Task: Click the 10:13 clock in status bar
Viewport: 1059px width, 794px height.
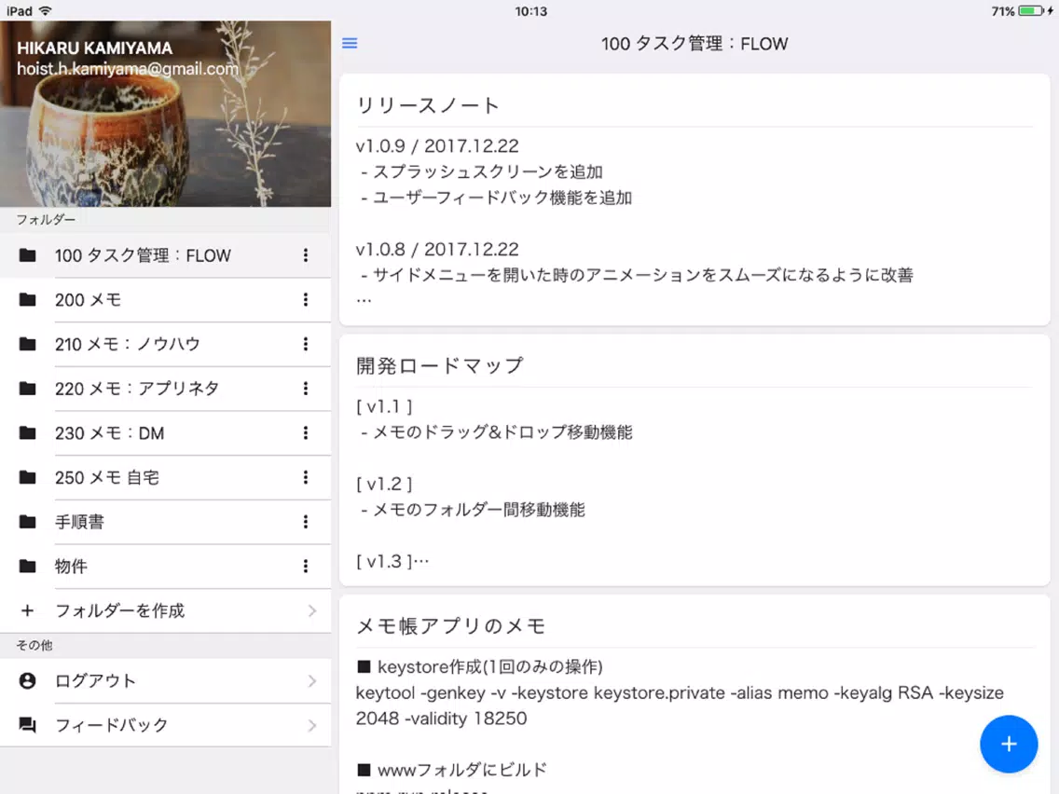Action: point(530,11)
